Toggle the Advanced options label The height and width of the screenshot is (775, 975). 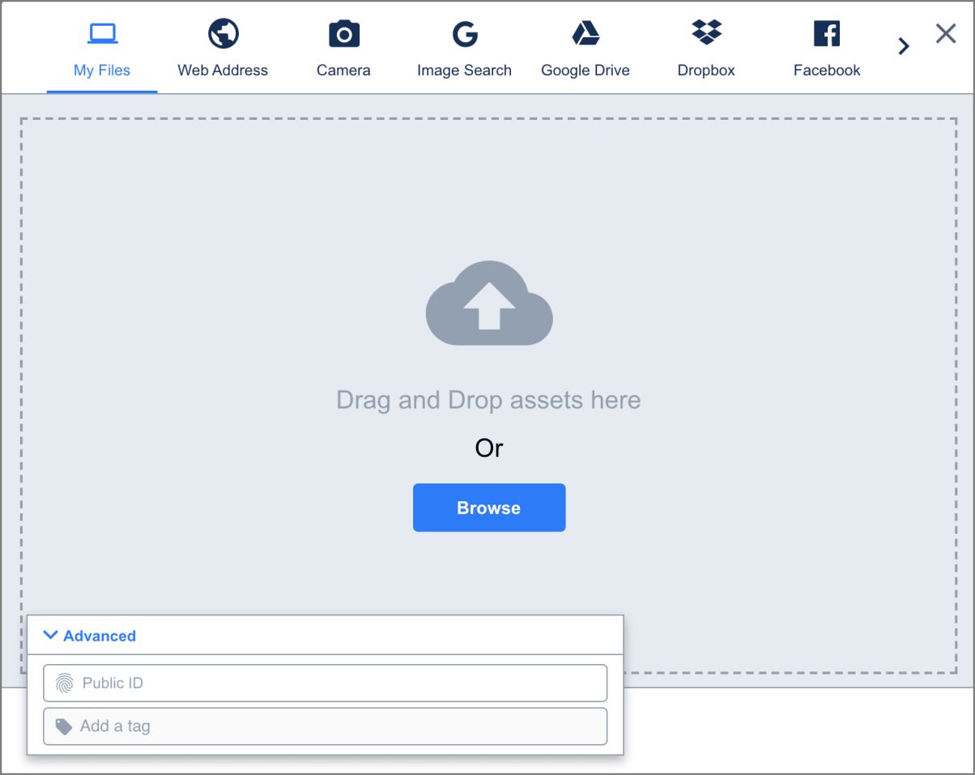(100, 636)
